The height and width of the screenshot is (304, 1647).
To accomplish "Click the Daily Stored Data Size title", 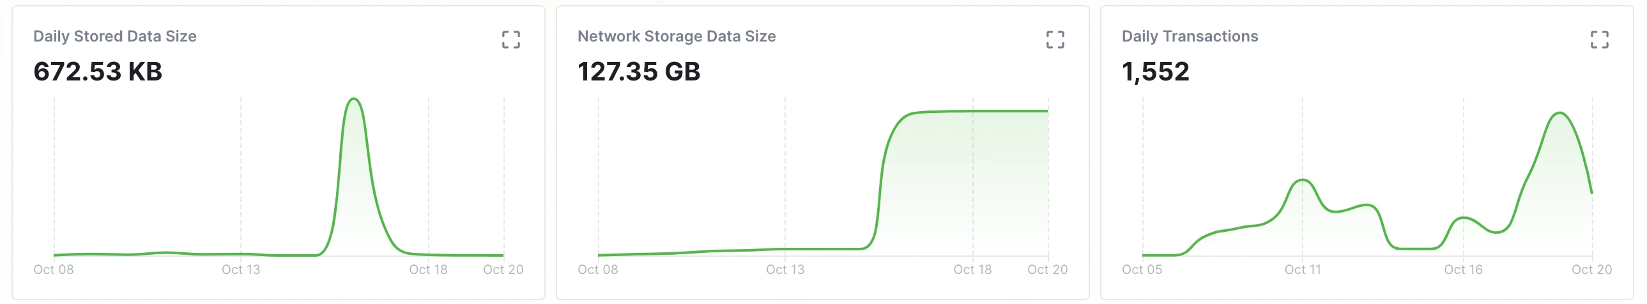I will [115, 36].
